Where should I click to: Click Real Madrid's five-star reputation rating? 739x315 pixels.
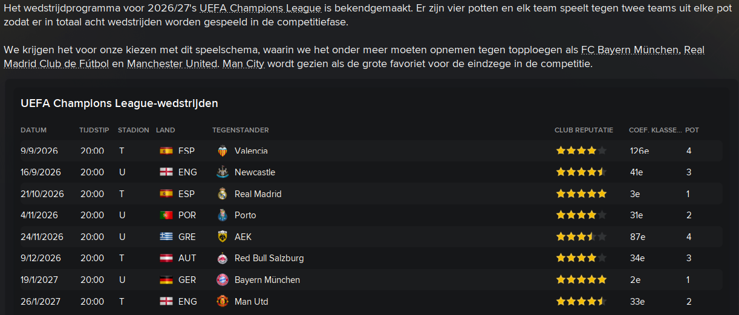coord(581,194)
